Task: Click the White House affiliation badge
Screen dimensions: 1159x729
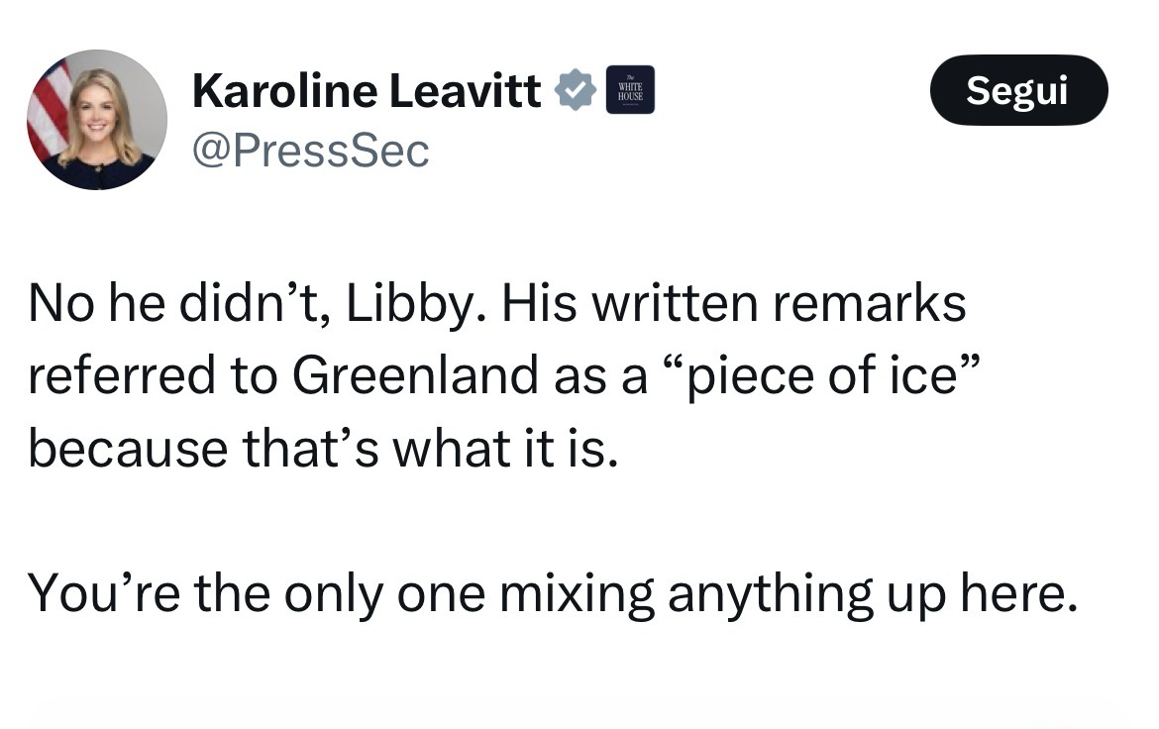Action: 630,91
